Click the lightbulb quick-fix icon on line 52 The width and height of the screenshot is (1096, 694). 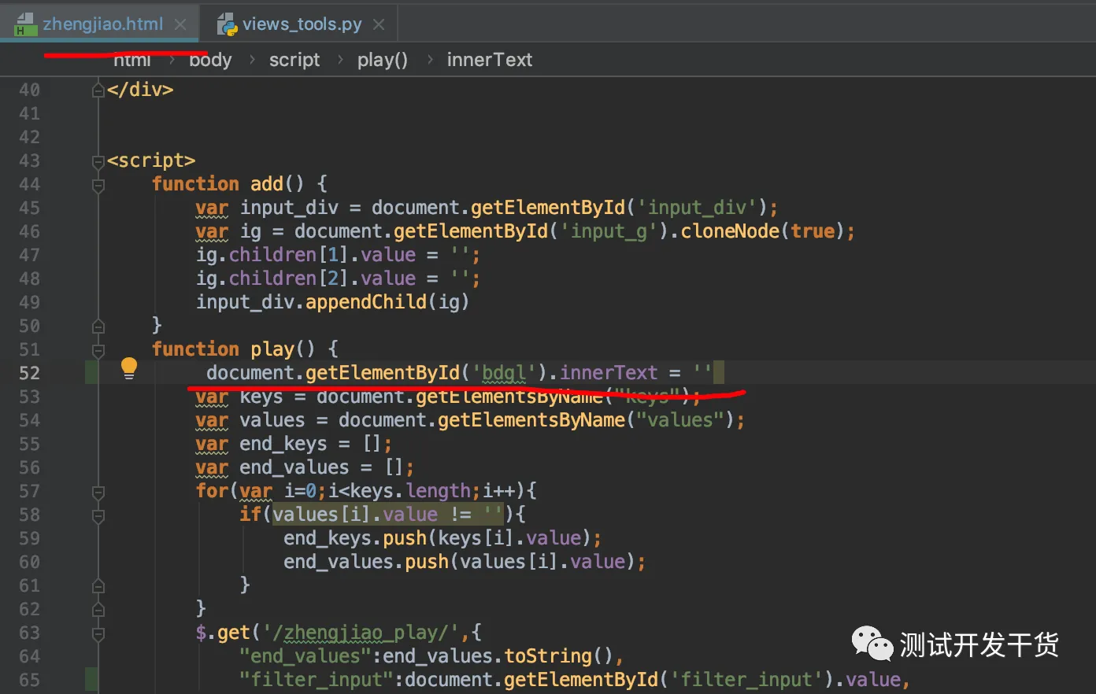click(129, 367)
